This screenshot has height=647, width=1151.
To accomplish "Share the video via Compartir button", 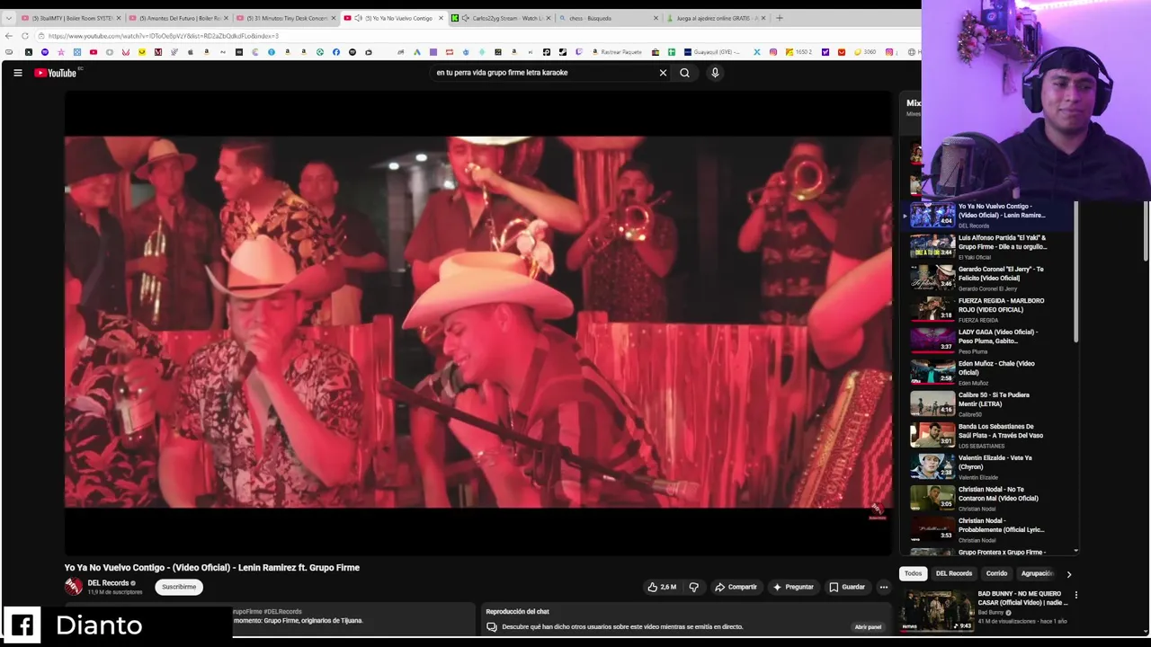I will (x=736, y=587).
